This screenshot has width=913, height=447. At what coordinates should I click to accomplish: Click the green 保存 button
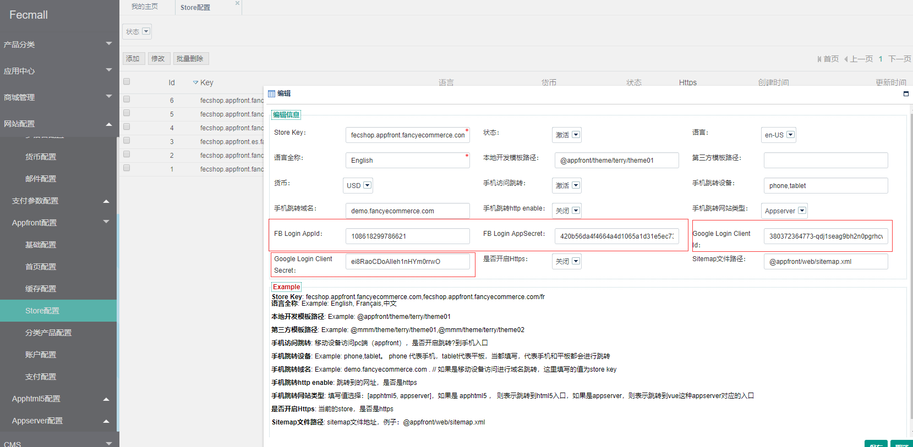[x=876, y=444]
